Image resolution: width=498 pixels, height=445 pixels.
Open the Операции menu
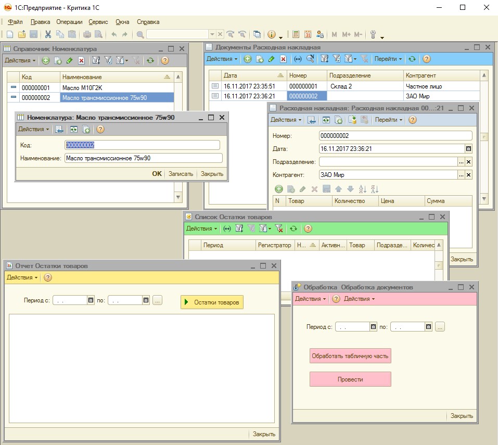(70, 22)
